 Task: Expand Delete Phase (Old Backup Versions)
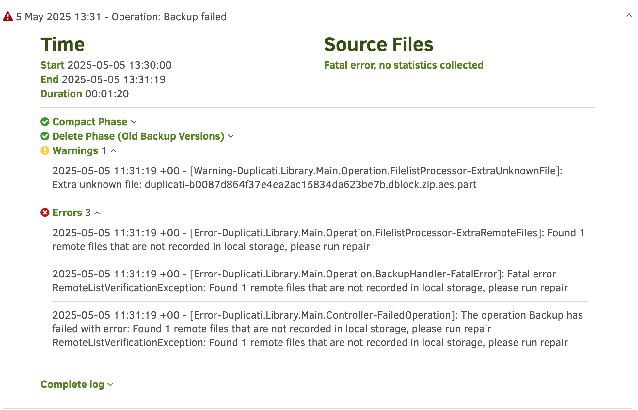click(138, 136)
